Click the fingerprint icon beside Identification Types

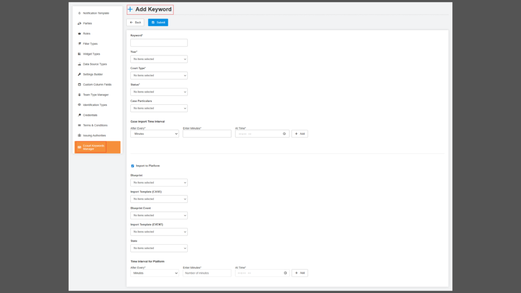pos(79,105)
